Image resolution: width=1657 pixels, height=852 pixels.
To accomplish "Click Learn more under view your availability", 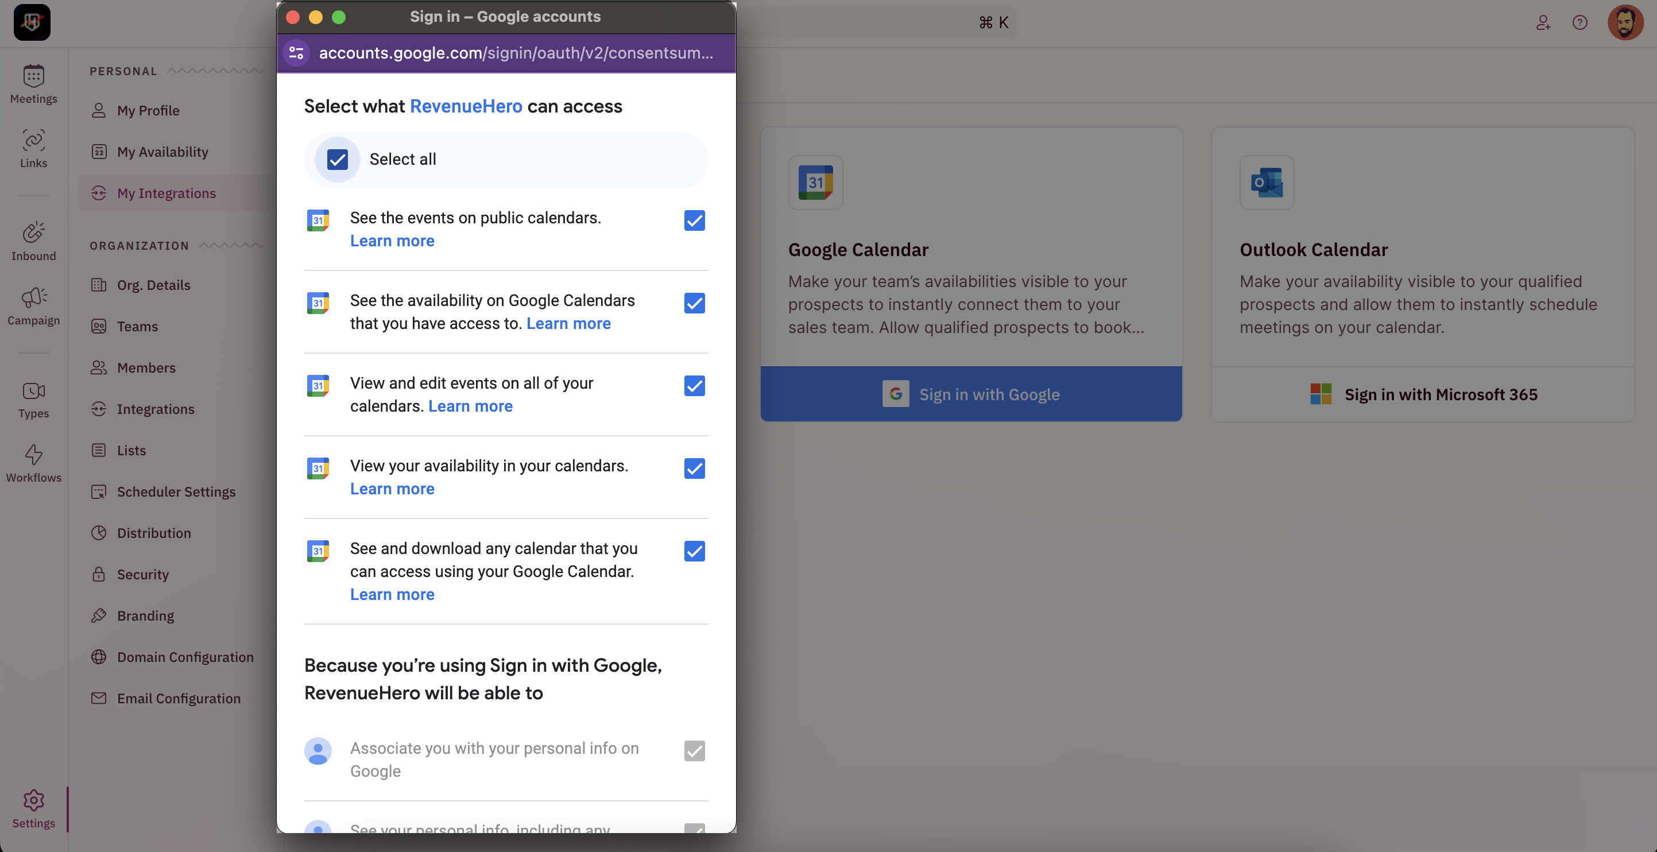I will coord(392,489).
